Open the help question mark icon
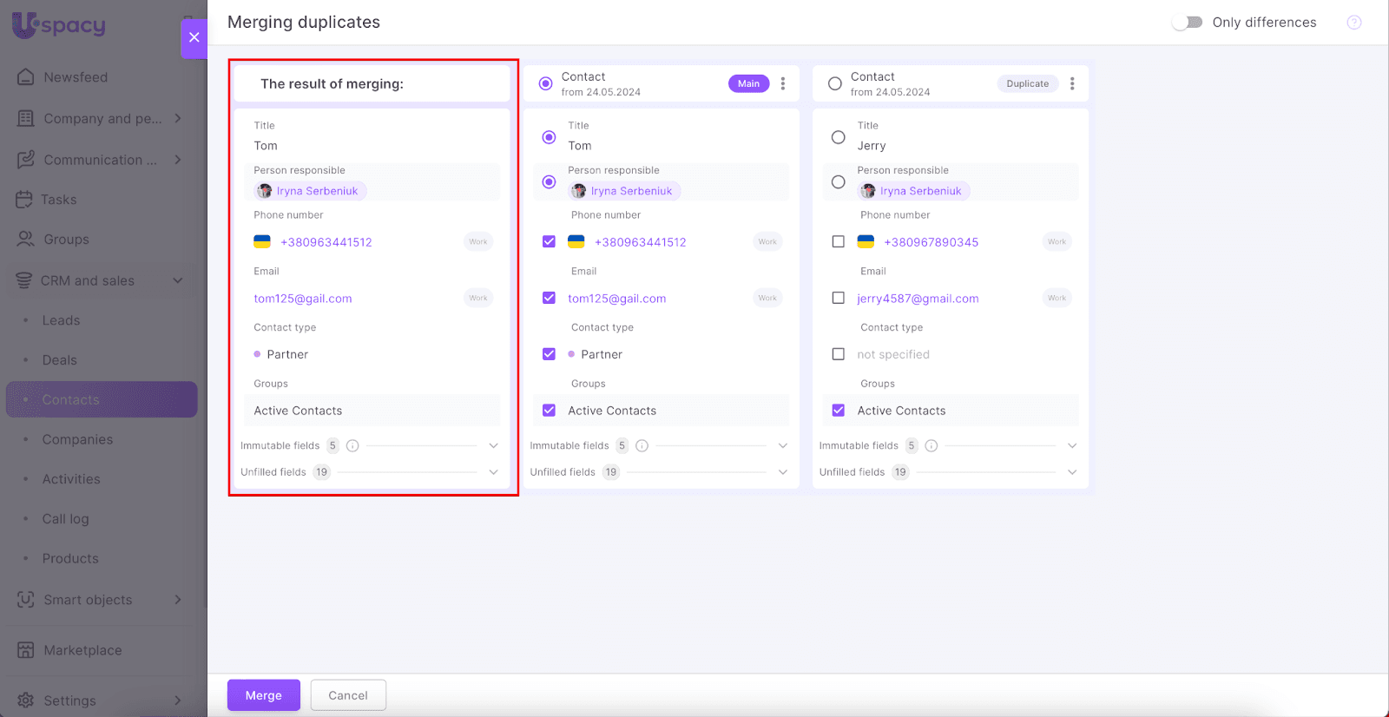This screenshot has height=717, width=1389. [x=1353, y=23]
